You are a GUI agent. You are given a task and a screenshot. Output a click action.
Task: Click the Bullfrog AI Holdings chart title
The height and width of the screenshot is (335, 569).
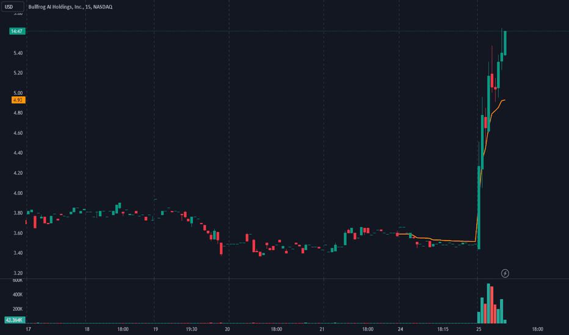70,7
